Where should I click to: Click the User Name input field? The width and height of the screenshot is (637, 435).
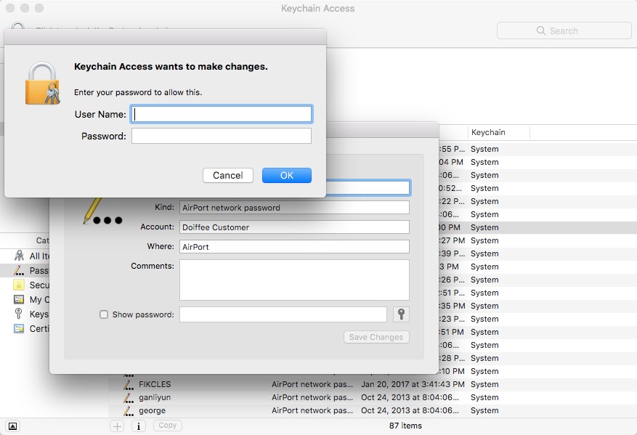[222, 114]
